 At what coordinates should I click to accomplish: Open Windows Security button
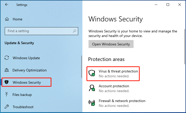click(111, 44)
